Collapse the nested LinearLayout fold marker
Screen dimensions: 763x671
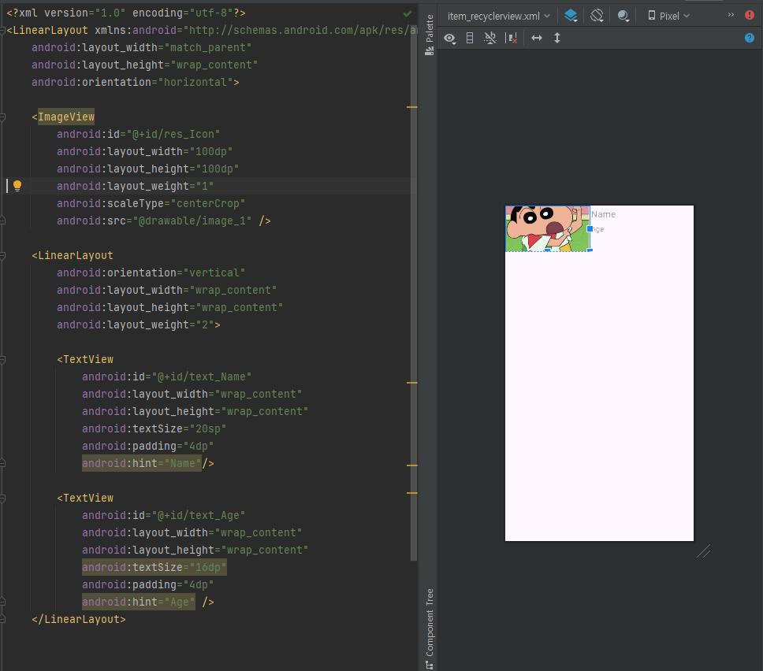pyautogui.click(x=2, y=256)
